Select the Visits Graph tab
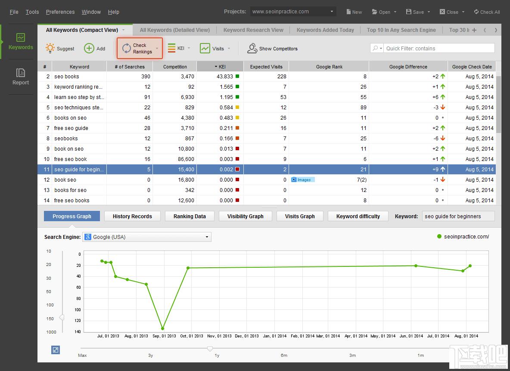This screenshot has height=371, width=510. pyautogui.click(x=300, y=216)
